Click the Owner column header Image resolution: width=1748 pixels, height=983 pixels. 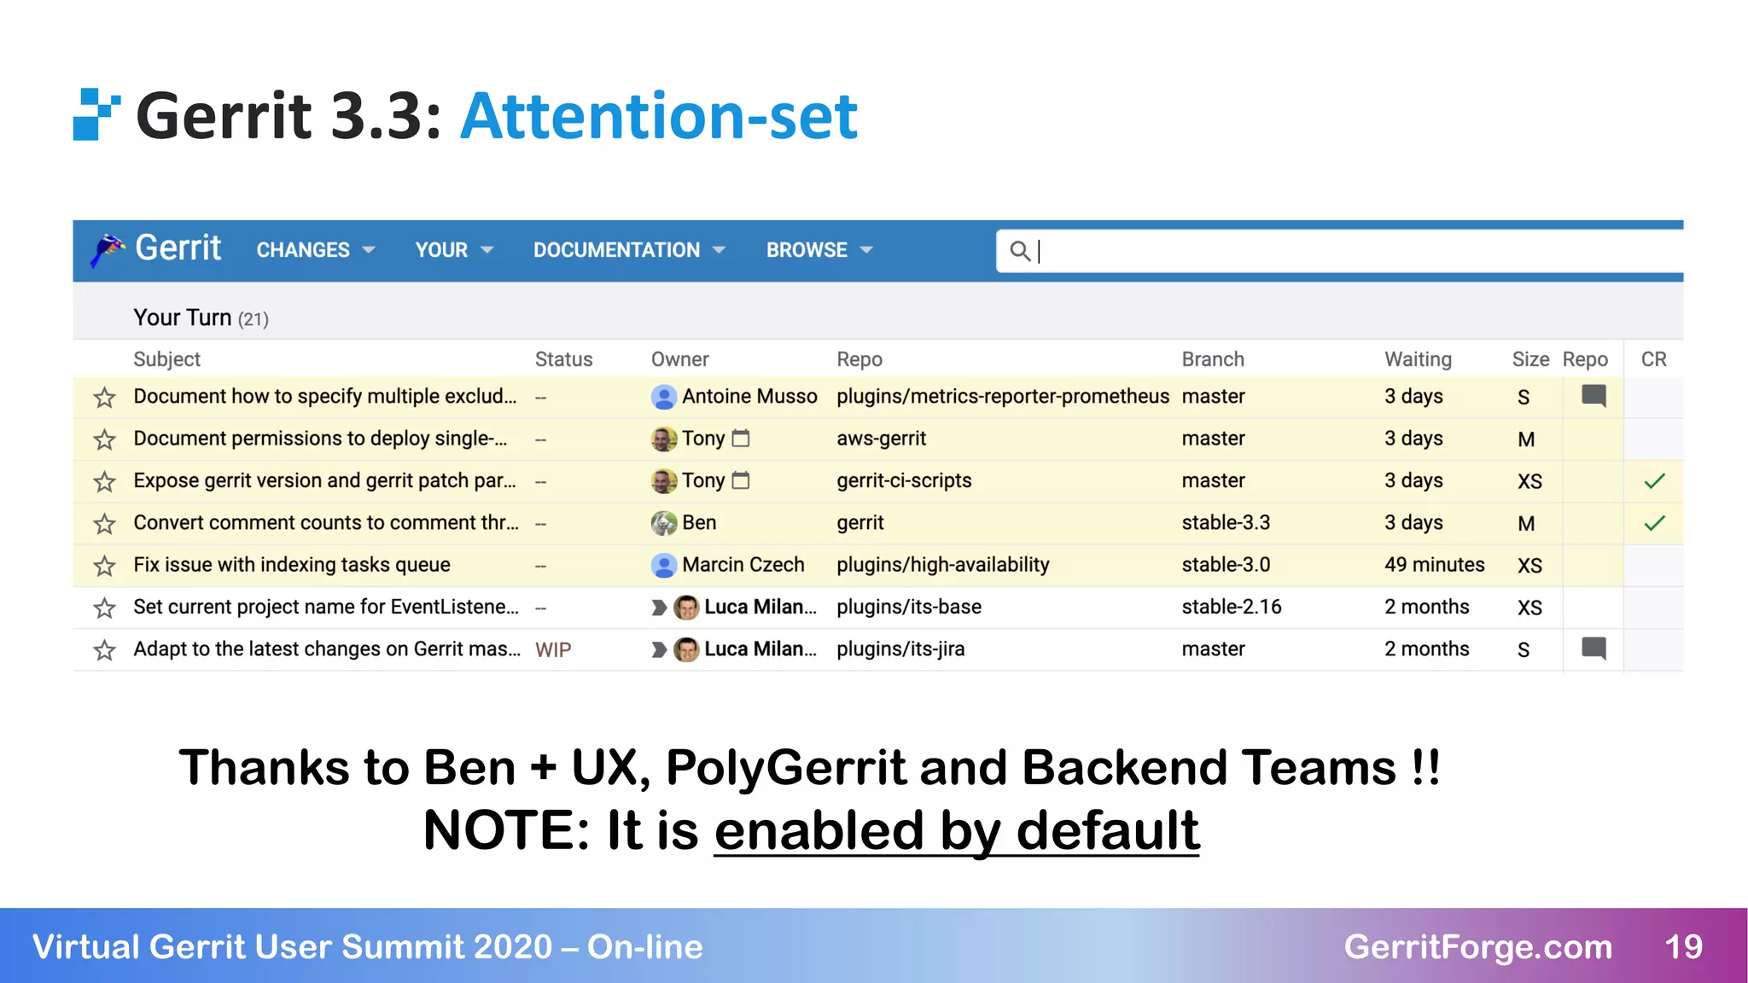[x=679, y=359]
